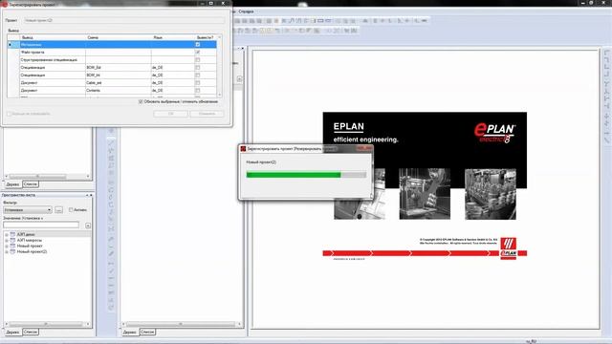
Task: Expand the АЭП демо tree node
Action: click(7, 234)
